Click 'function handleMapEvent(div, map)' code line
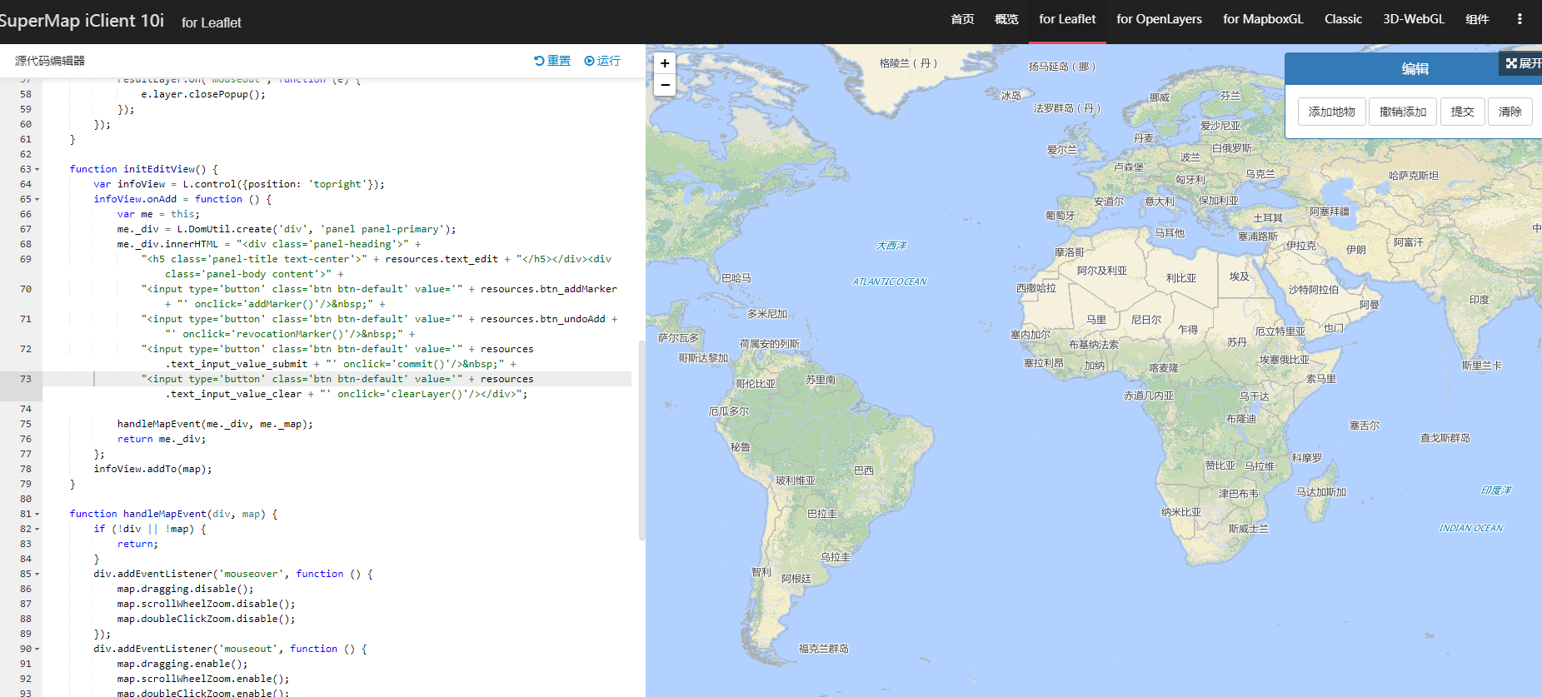 tap(173, 514)
